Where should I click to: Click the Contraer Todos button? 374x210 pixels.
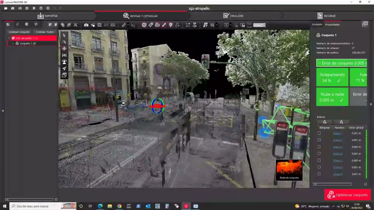pyautogui.click(x=45, y=32)
